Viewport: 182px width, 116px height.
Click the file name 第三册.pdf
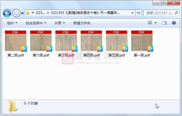66,55
